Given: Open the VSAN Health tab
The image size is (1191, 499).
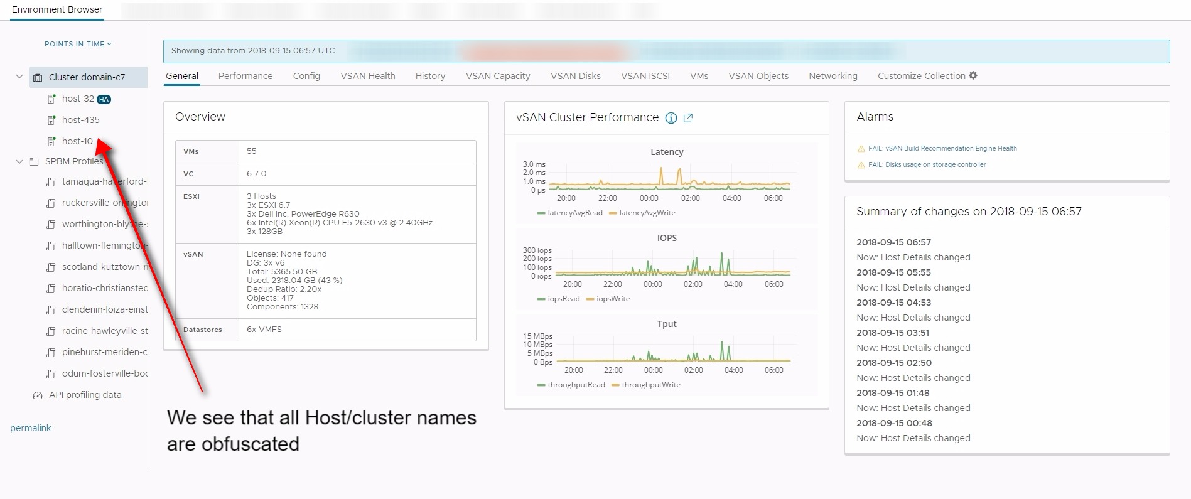Looking at the screenshot, I should click(x=367, y=76).
